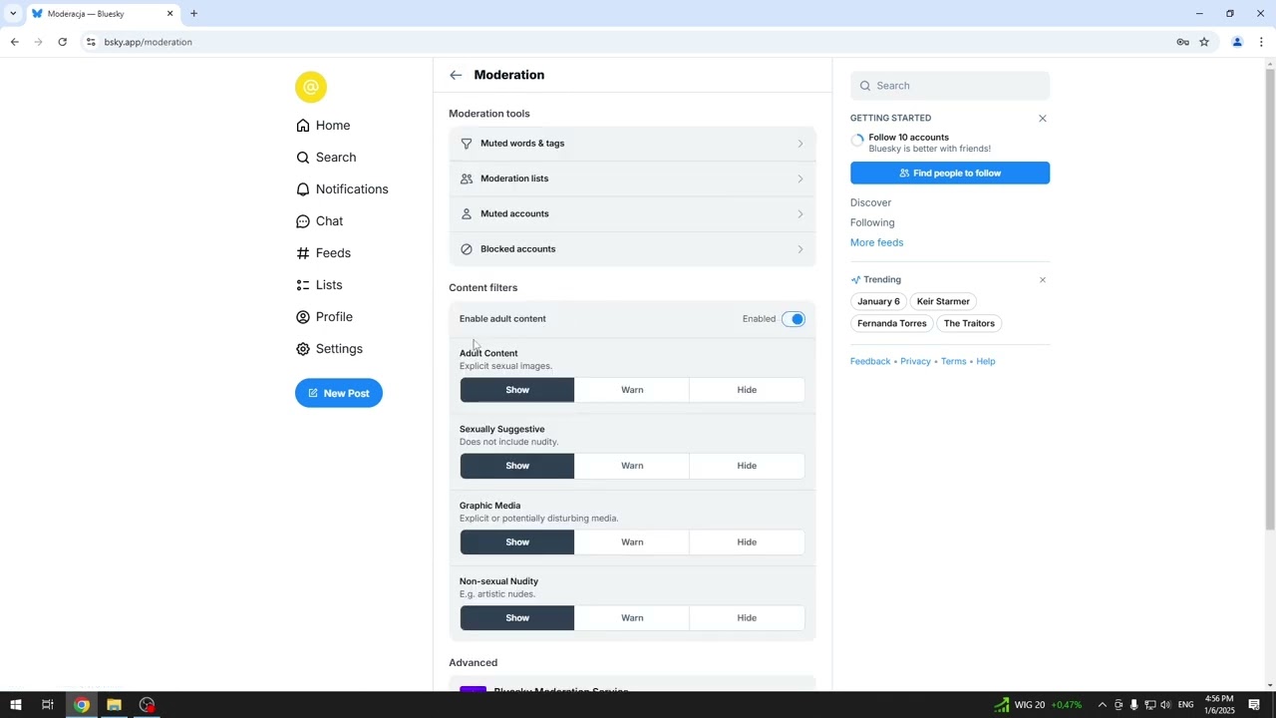The height and width of the screenshot is (718, 1276).
Task: Click the Blocked accounts circle-slash icon
Action: click(x=466, y=249)
